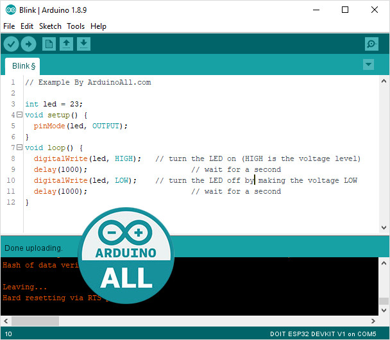Upload the sketch with the arrow button
This screenshot has height=340, width=390.
tap(28, 44)
